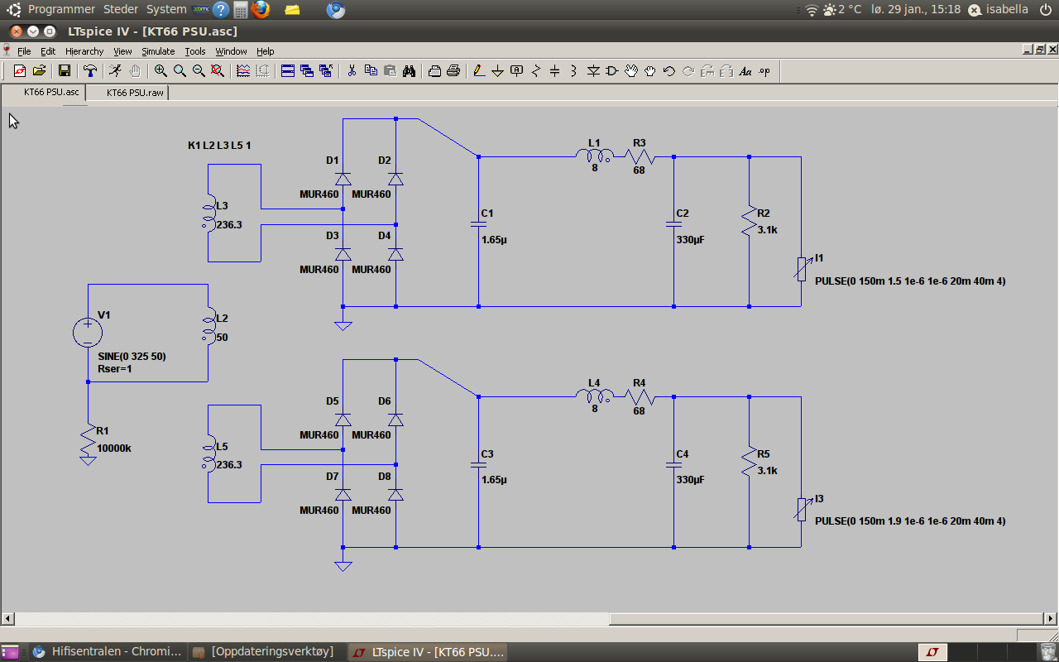This screenshot has height=662, width=1059.
Task: Open the Hierarchy menu
Action: (84, 51)
